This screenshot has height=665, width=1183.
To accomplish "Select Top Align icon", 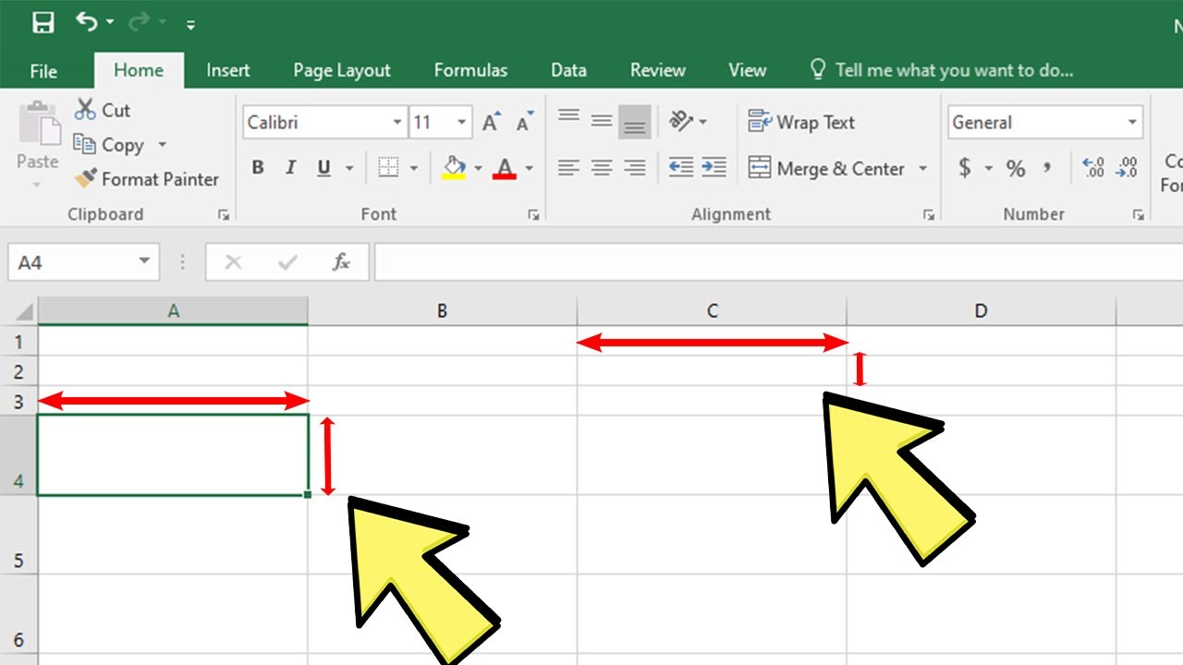I will (568, 117).
